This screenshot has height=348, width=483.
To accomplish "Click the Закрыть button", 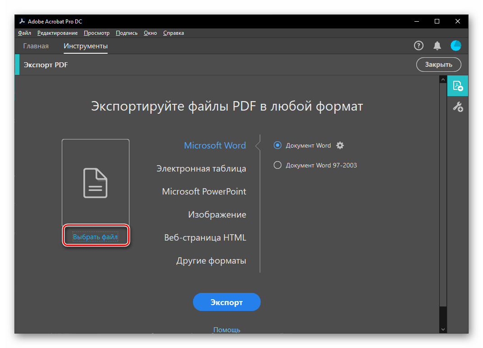I will (x=439, y=65).
